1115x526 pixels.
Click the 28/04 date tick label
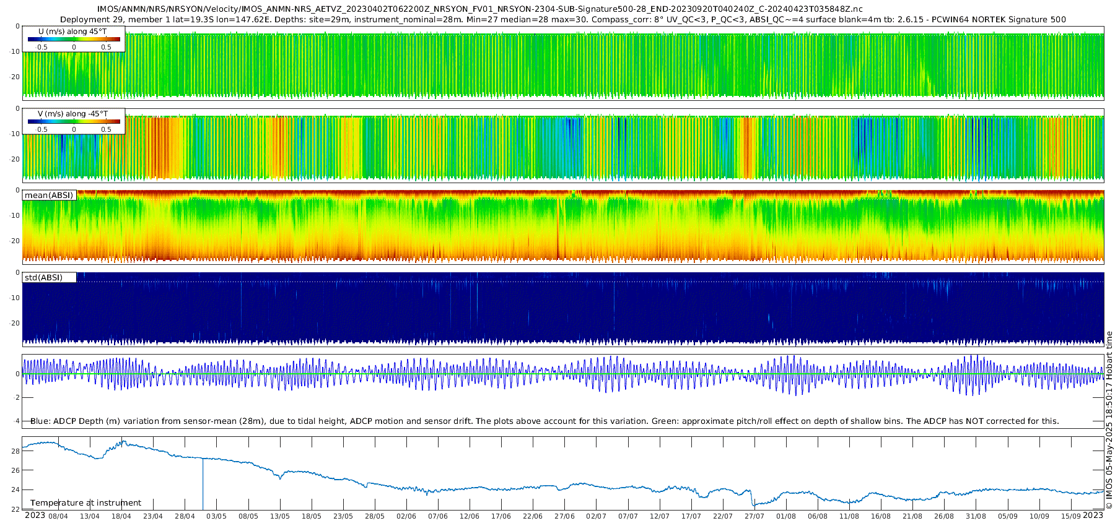pos(185,516)
